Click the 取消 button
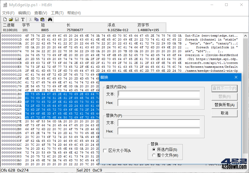 click(x=224, y=113)
